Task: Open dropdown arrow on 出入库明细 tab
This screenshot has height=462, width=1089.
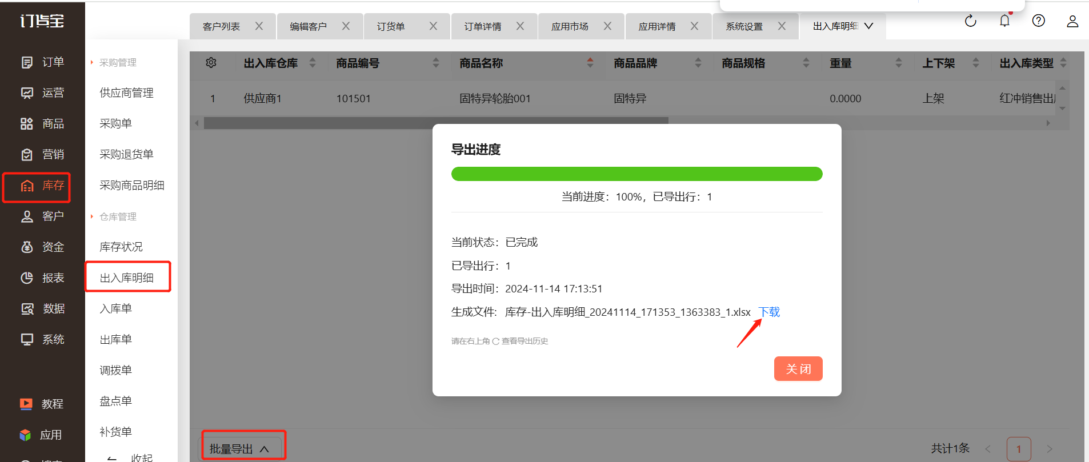Action: (x=868, y=26)
